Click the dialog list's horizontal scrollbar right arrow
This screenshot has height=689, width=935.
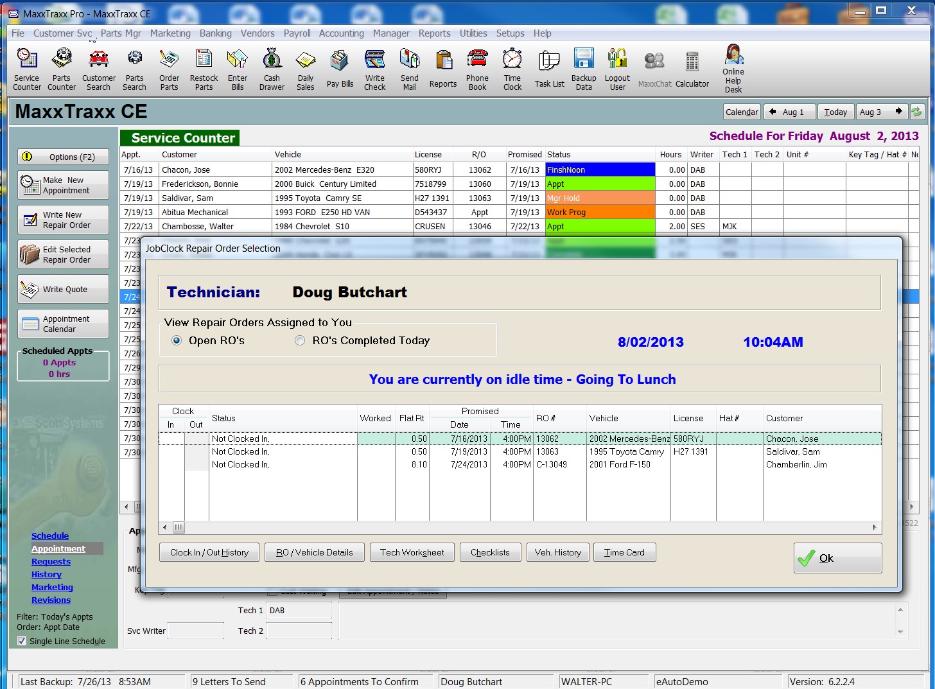(875, 528)
